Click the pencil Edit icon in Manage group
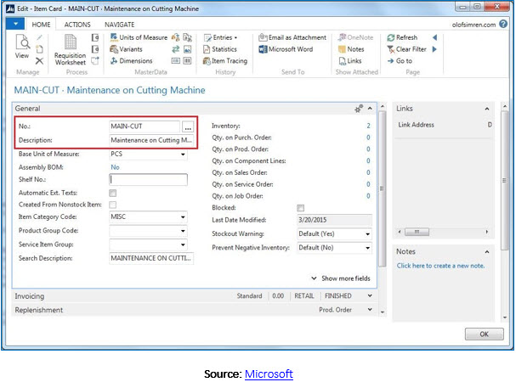The width and height of the screenshot is (516, 382). pyautogui.click(x=39, y=38)
